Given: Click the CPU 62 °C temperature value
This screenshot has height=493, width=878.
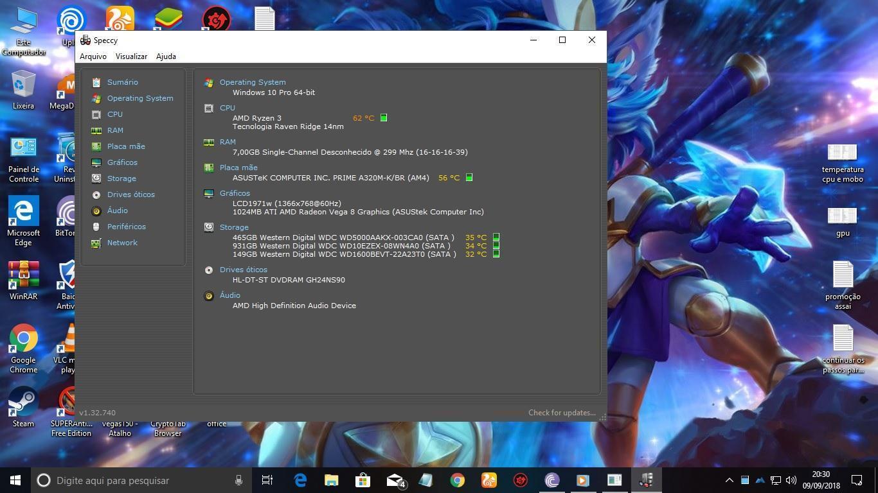Looking at the screenshot, I should (363, 118).
